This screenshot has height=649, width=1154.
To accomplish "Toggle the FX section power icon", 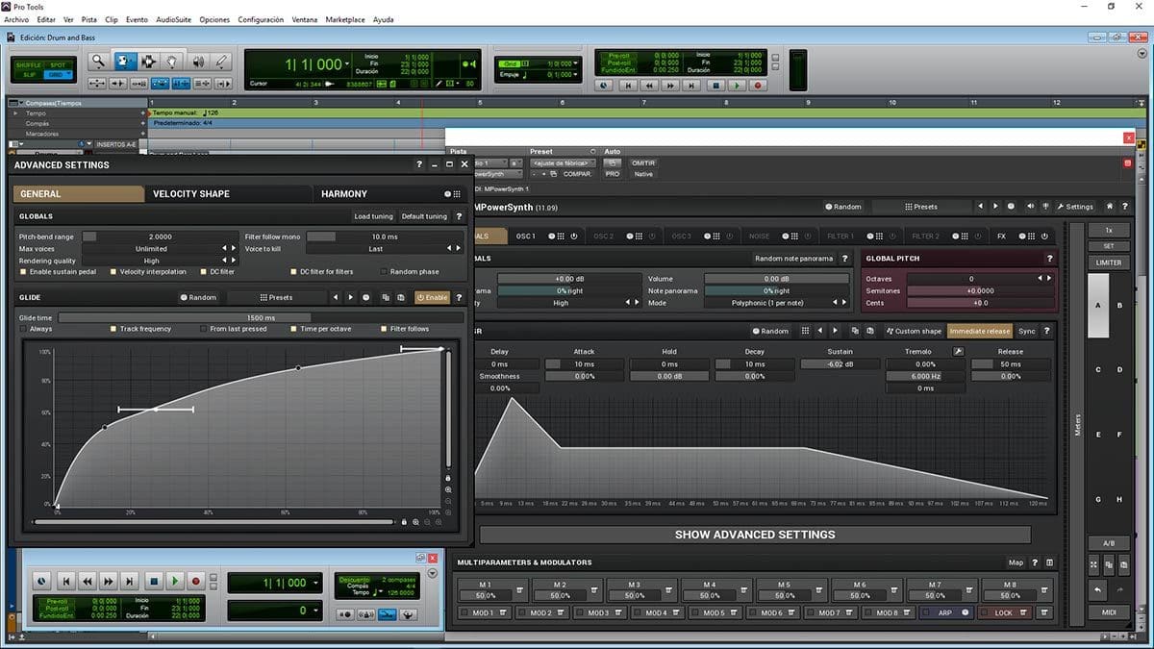I will 1044,237.
